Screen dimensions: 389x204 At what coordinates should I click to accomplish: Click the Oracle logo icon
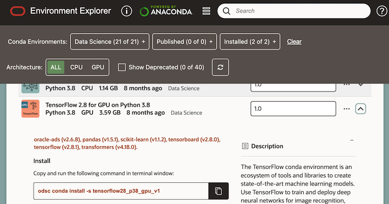pos(17,11)
